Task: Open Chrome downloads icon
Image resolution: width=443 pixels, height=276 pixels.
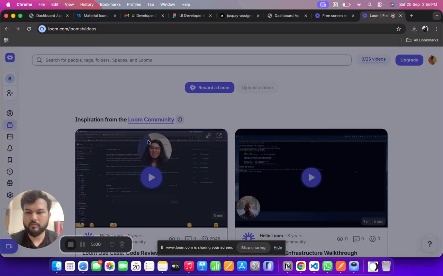Action: (x=414, y=29)
